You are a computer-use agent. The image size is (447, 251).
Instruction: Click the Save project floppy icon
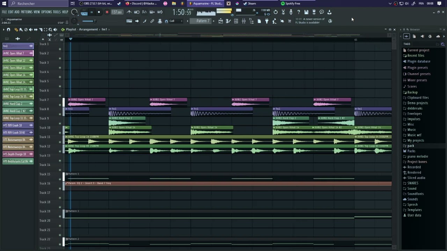coord(306,12)
